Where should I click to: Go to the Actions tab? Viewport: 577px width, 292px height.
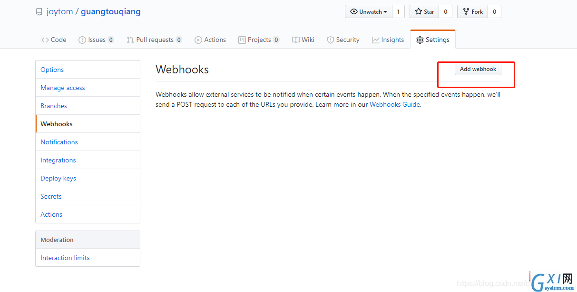(x=210, y=40)
